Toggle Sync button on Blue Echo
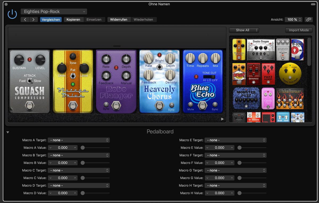The height and width of the screenshot is (203, 319). click(215, 104)
